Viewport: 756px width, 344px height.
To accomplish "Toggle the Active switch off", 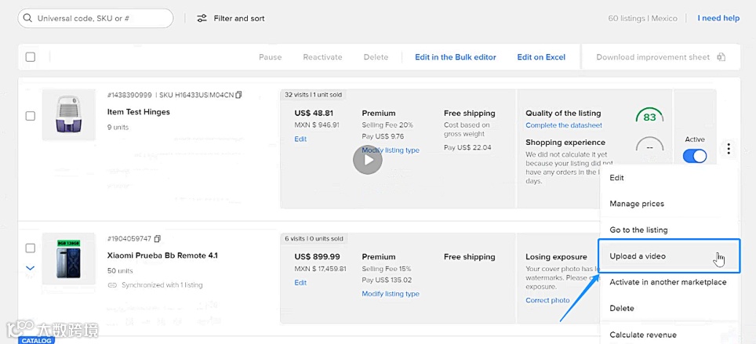I will (695, 156).
